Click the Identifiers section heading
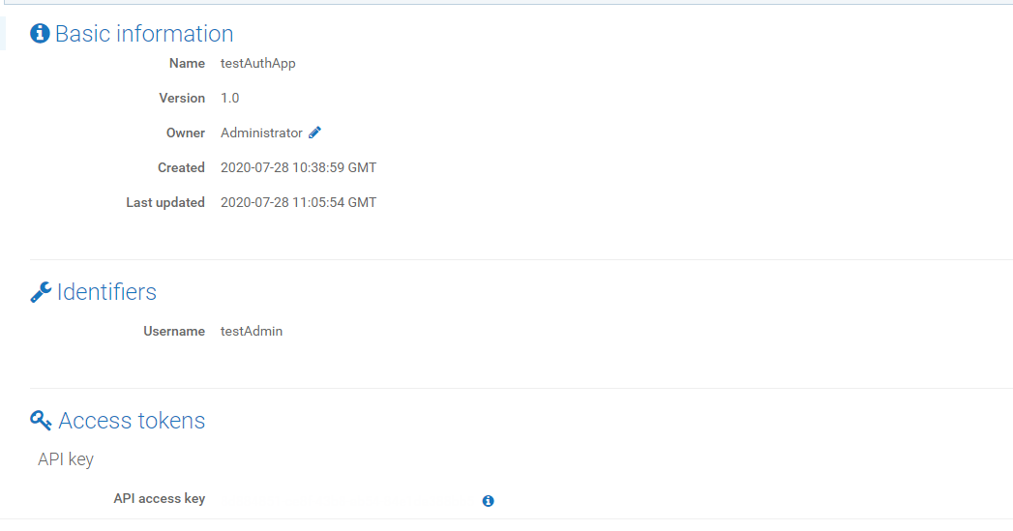Viewport: 1013px width, 531px height. (106, 292)
